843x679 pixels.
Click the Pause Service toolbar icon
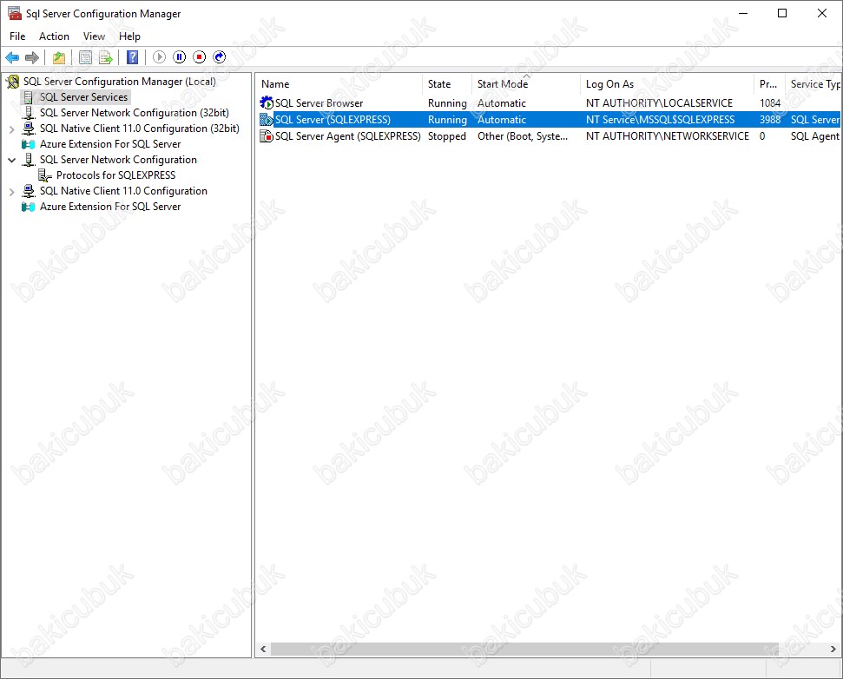coord(180,57)
